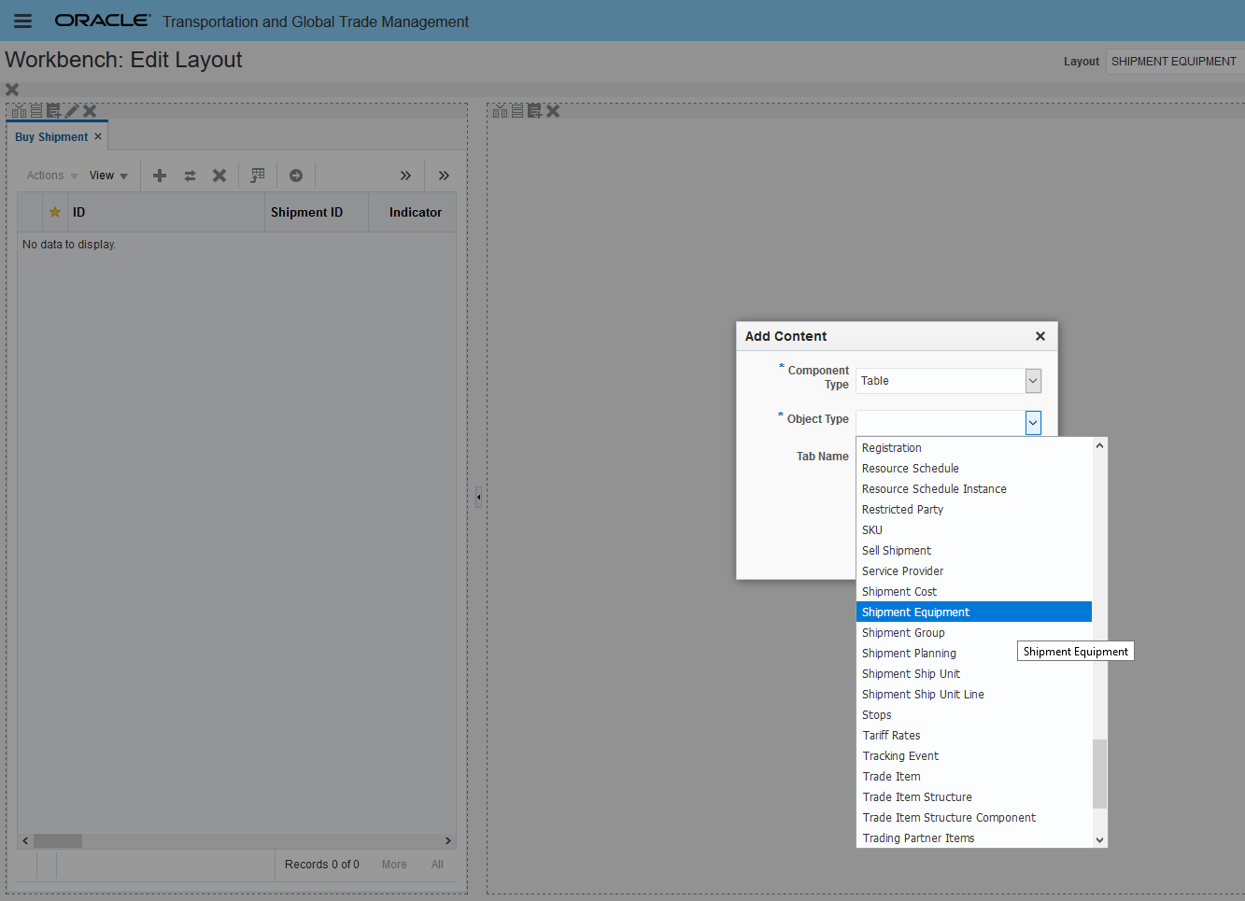Screen dimensions: 1245x901
Task: Open the hamburger navigation menu
Action: click(x=22, y=21)
